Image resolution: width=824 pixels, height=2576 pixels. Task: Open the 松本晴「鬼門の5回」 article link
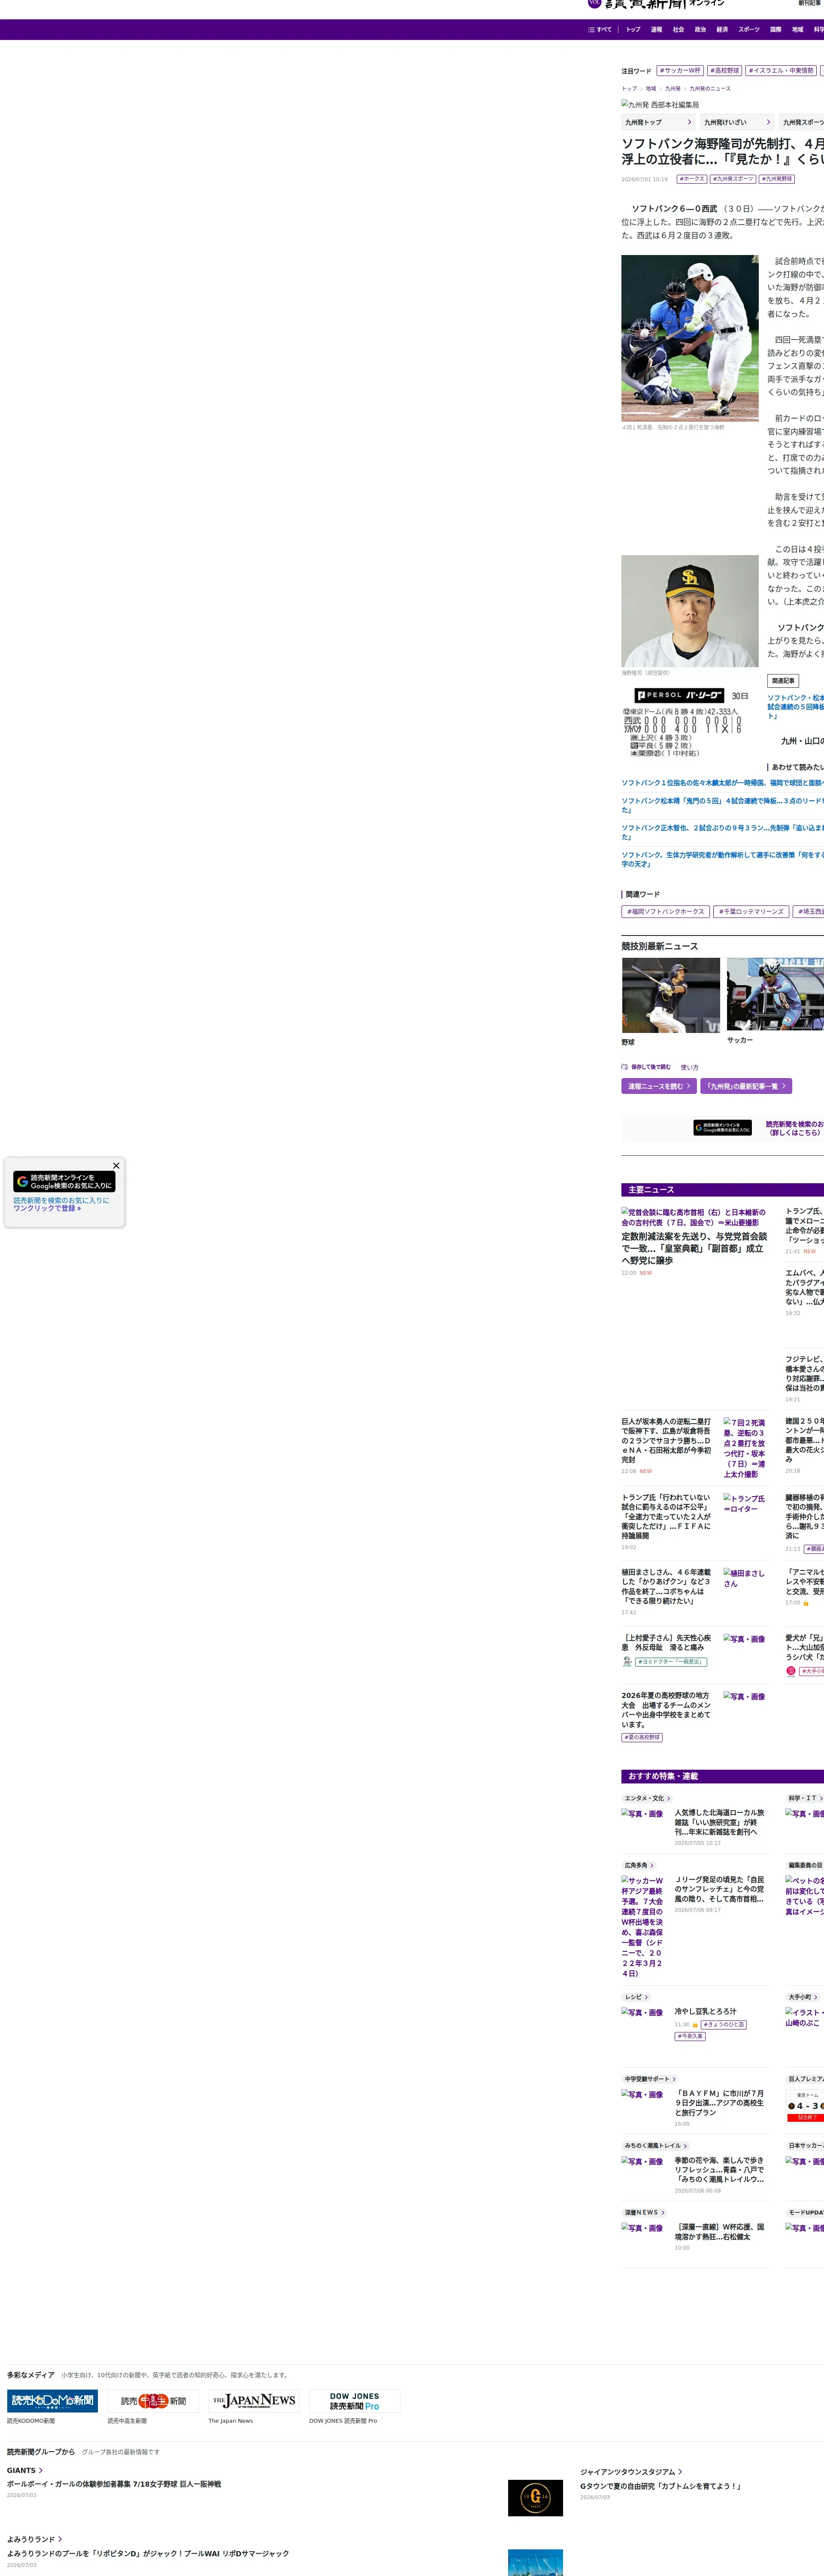tap(722, 805)
